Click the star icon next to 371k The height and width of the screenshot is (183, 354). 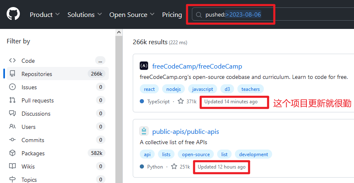point(181,101)
